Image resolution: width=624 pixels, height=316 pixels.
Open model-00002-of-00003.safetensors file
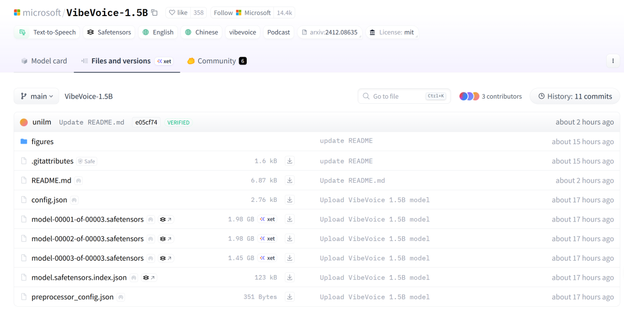point(88,239)
